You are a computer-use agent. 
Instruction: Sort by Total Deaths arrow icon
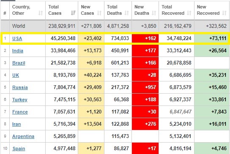coord(126,13)
